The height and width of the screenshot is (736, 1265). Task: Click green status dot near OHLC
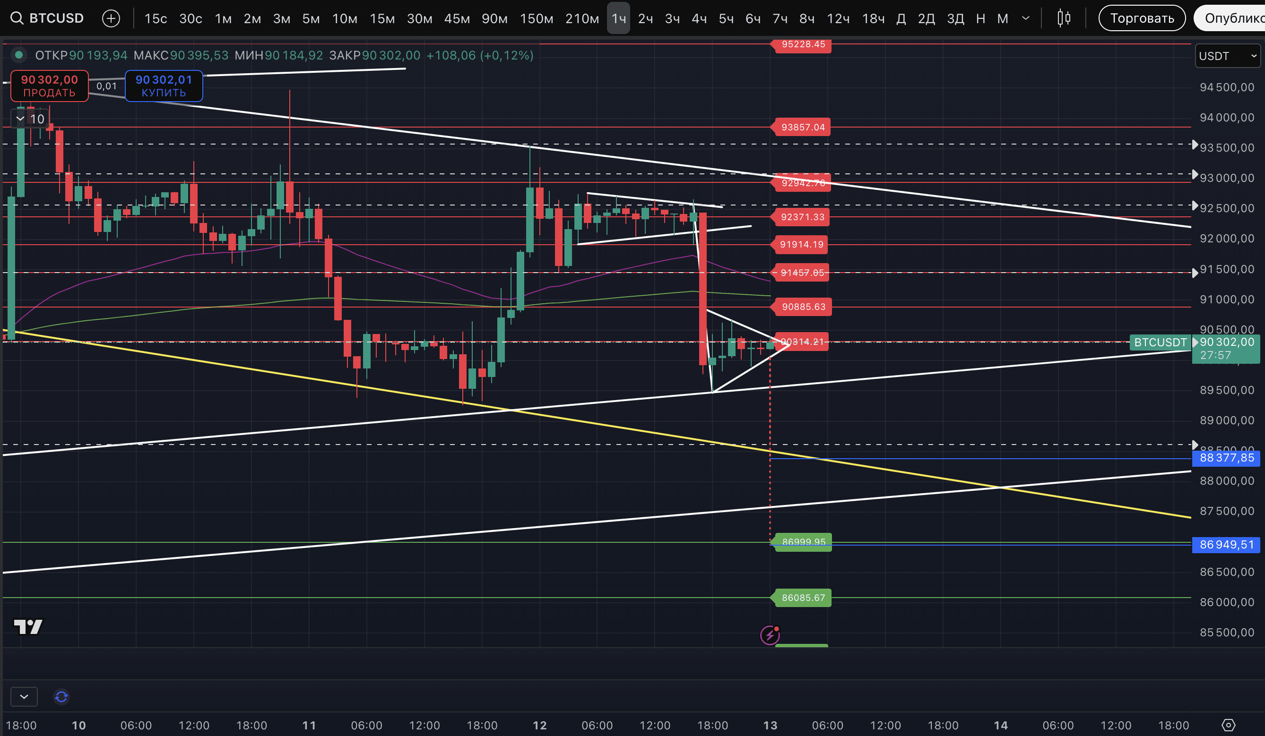click(x=19, y=55)
